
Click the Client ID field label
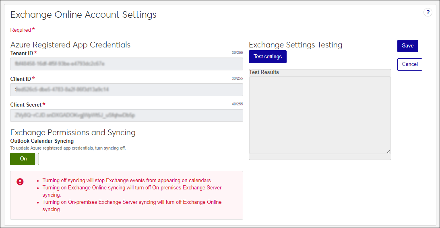tap(21, 79)
